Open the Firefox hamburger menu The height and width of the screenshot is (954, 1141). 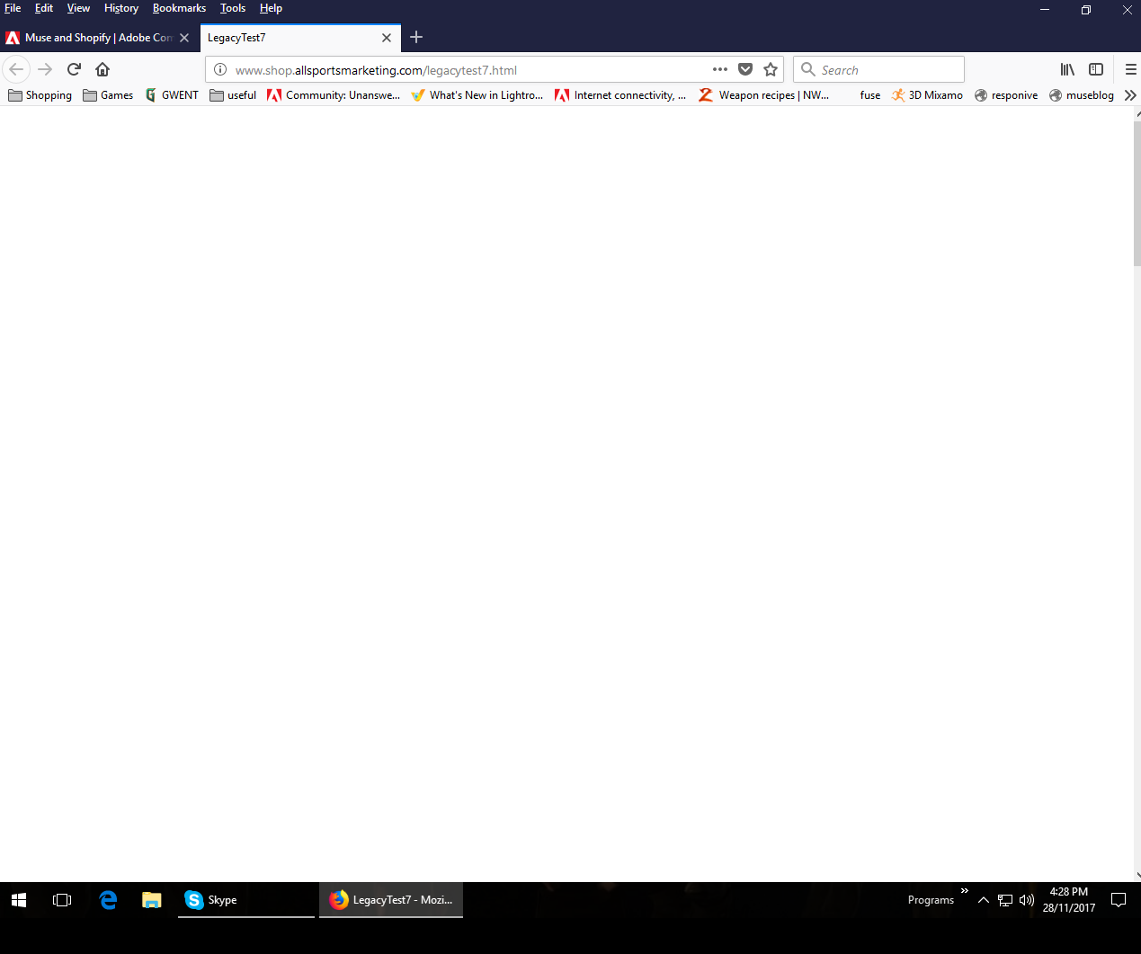pyautogui.click(x=1131, y=69)
